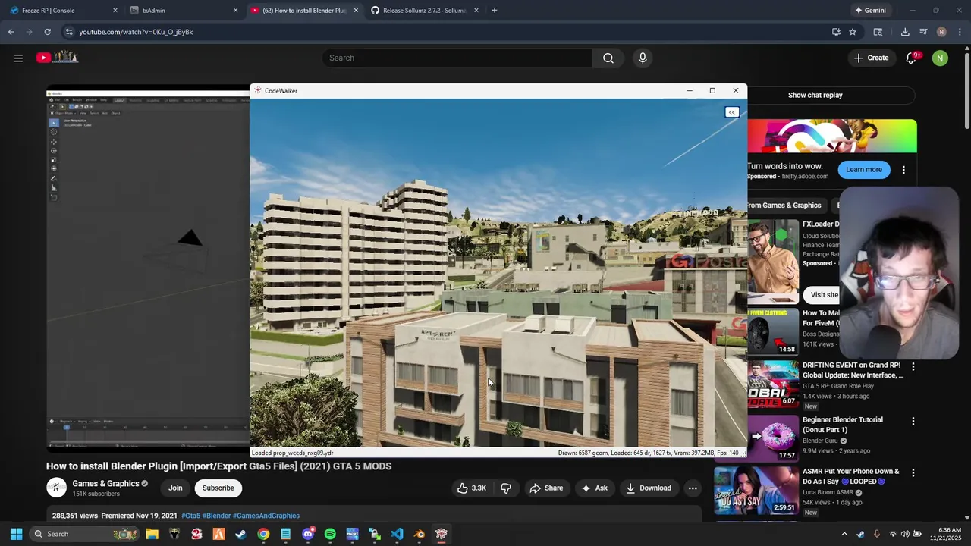Open the #GamesAndGraphics hashtag link
This screenshot has height=546, width=971.
(266, 516)
